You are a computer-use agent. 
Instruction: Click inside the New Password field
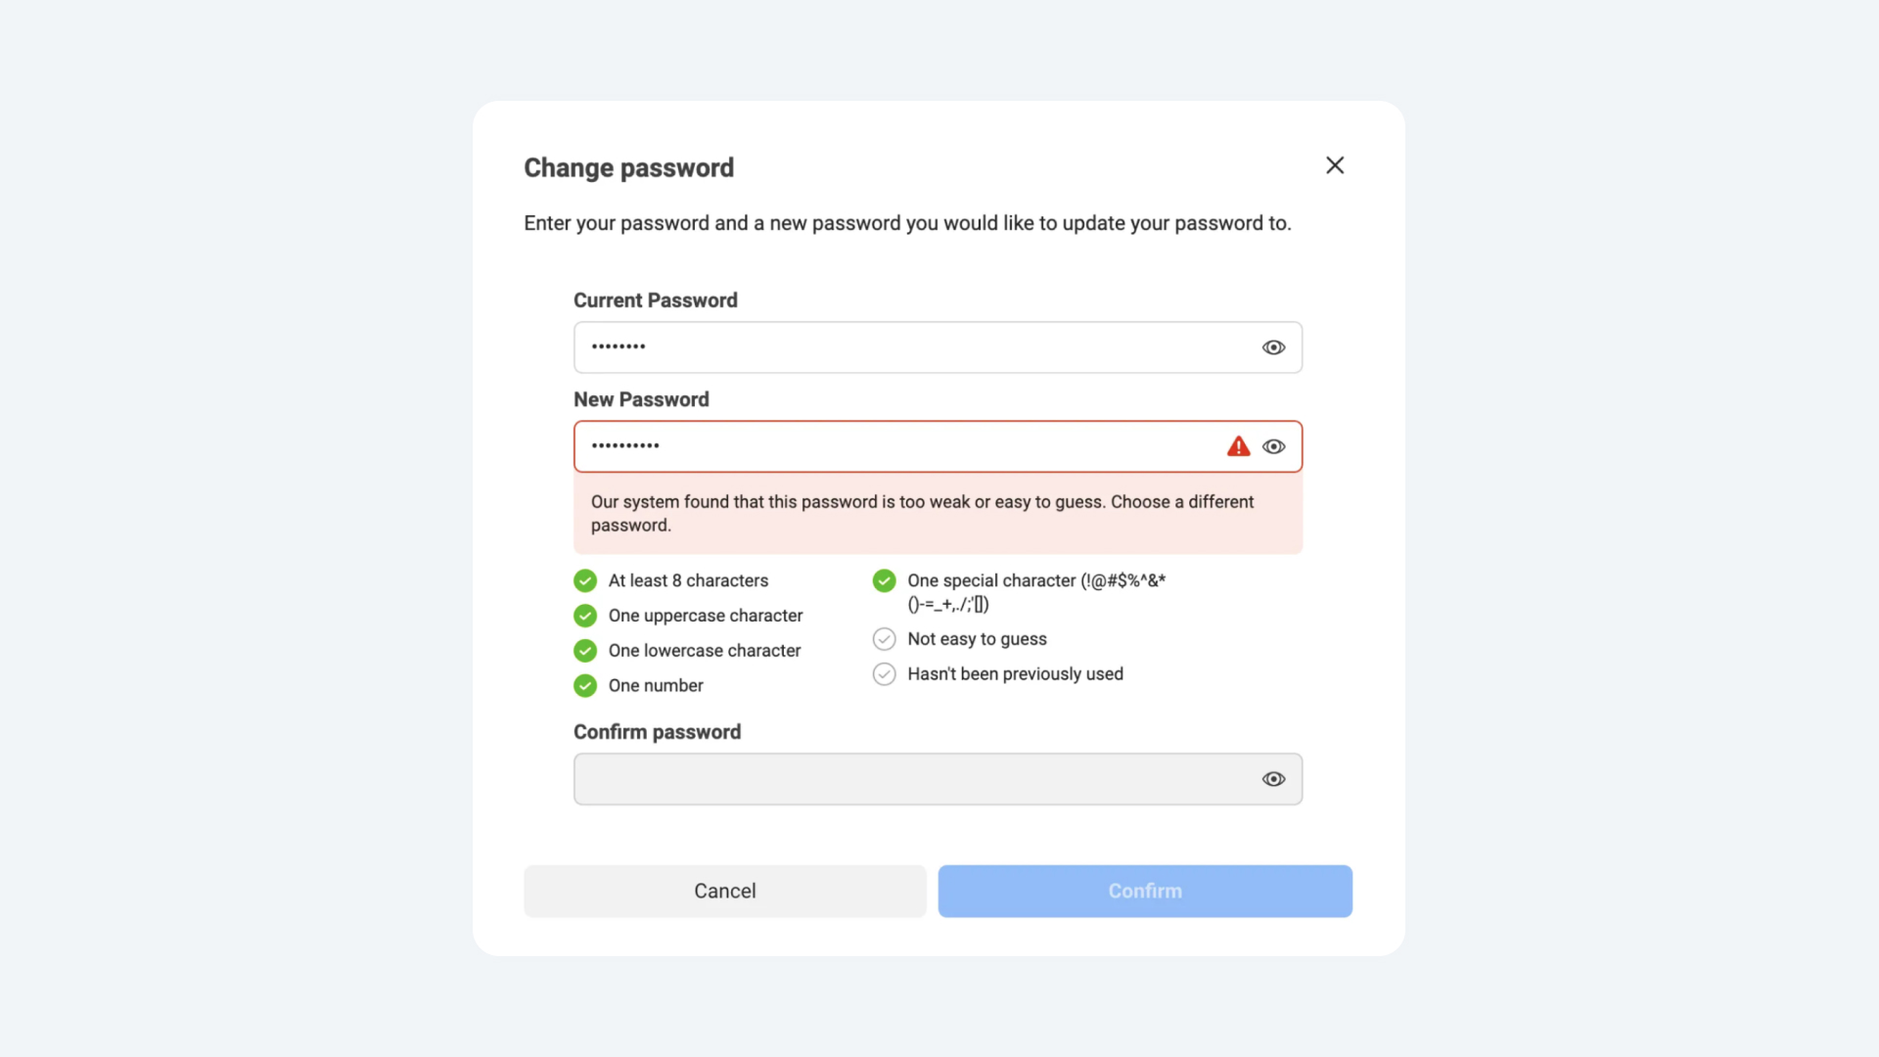click(x=881, y=446)
